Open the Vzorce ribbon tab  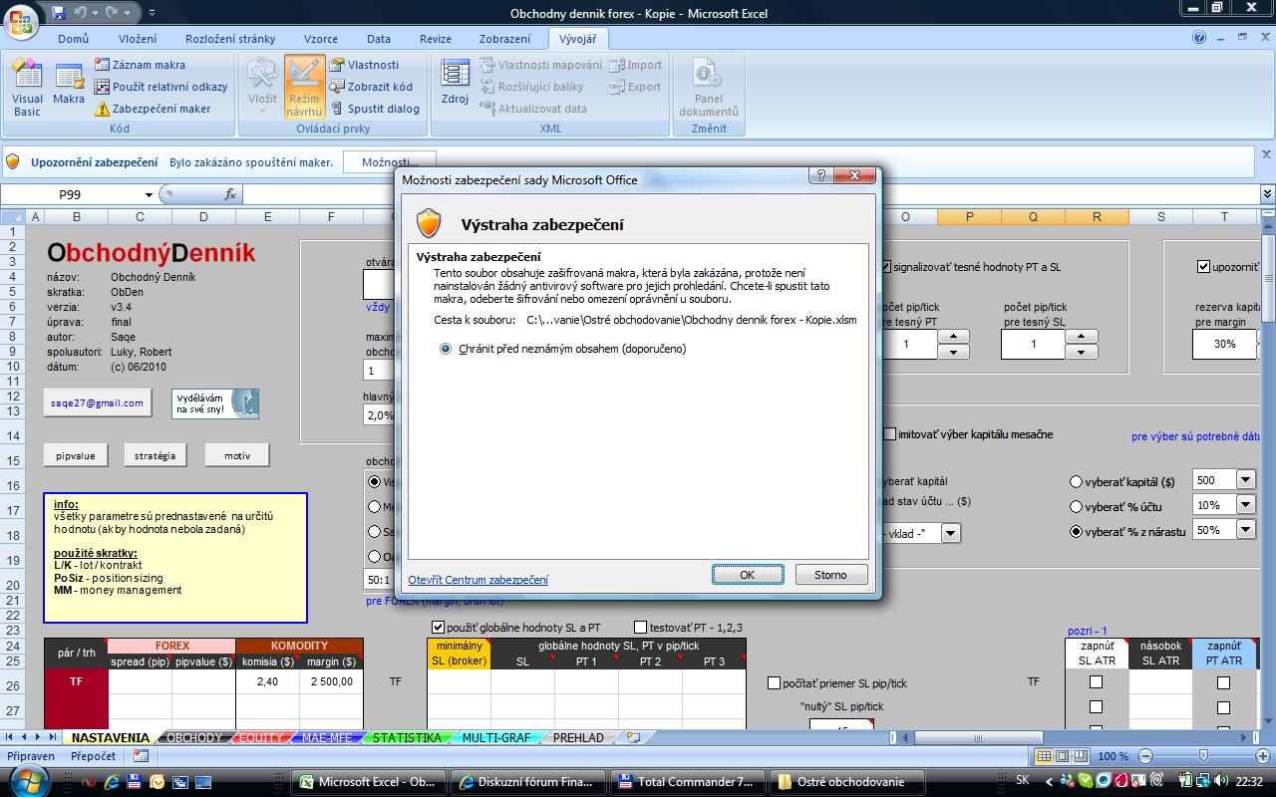[320, 39]
